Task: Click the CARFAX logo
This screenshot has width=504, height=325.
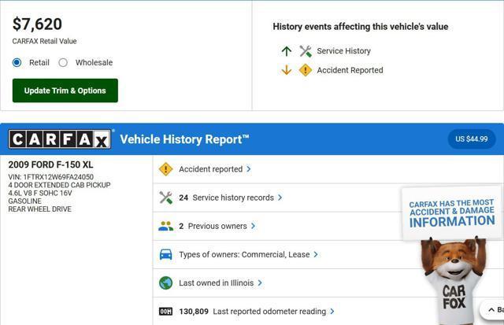Action: 60,139
